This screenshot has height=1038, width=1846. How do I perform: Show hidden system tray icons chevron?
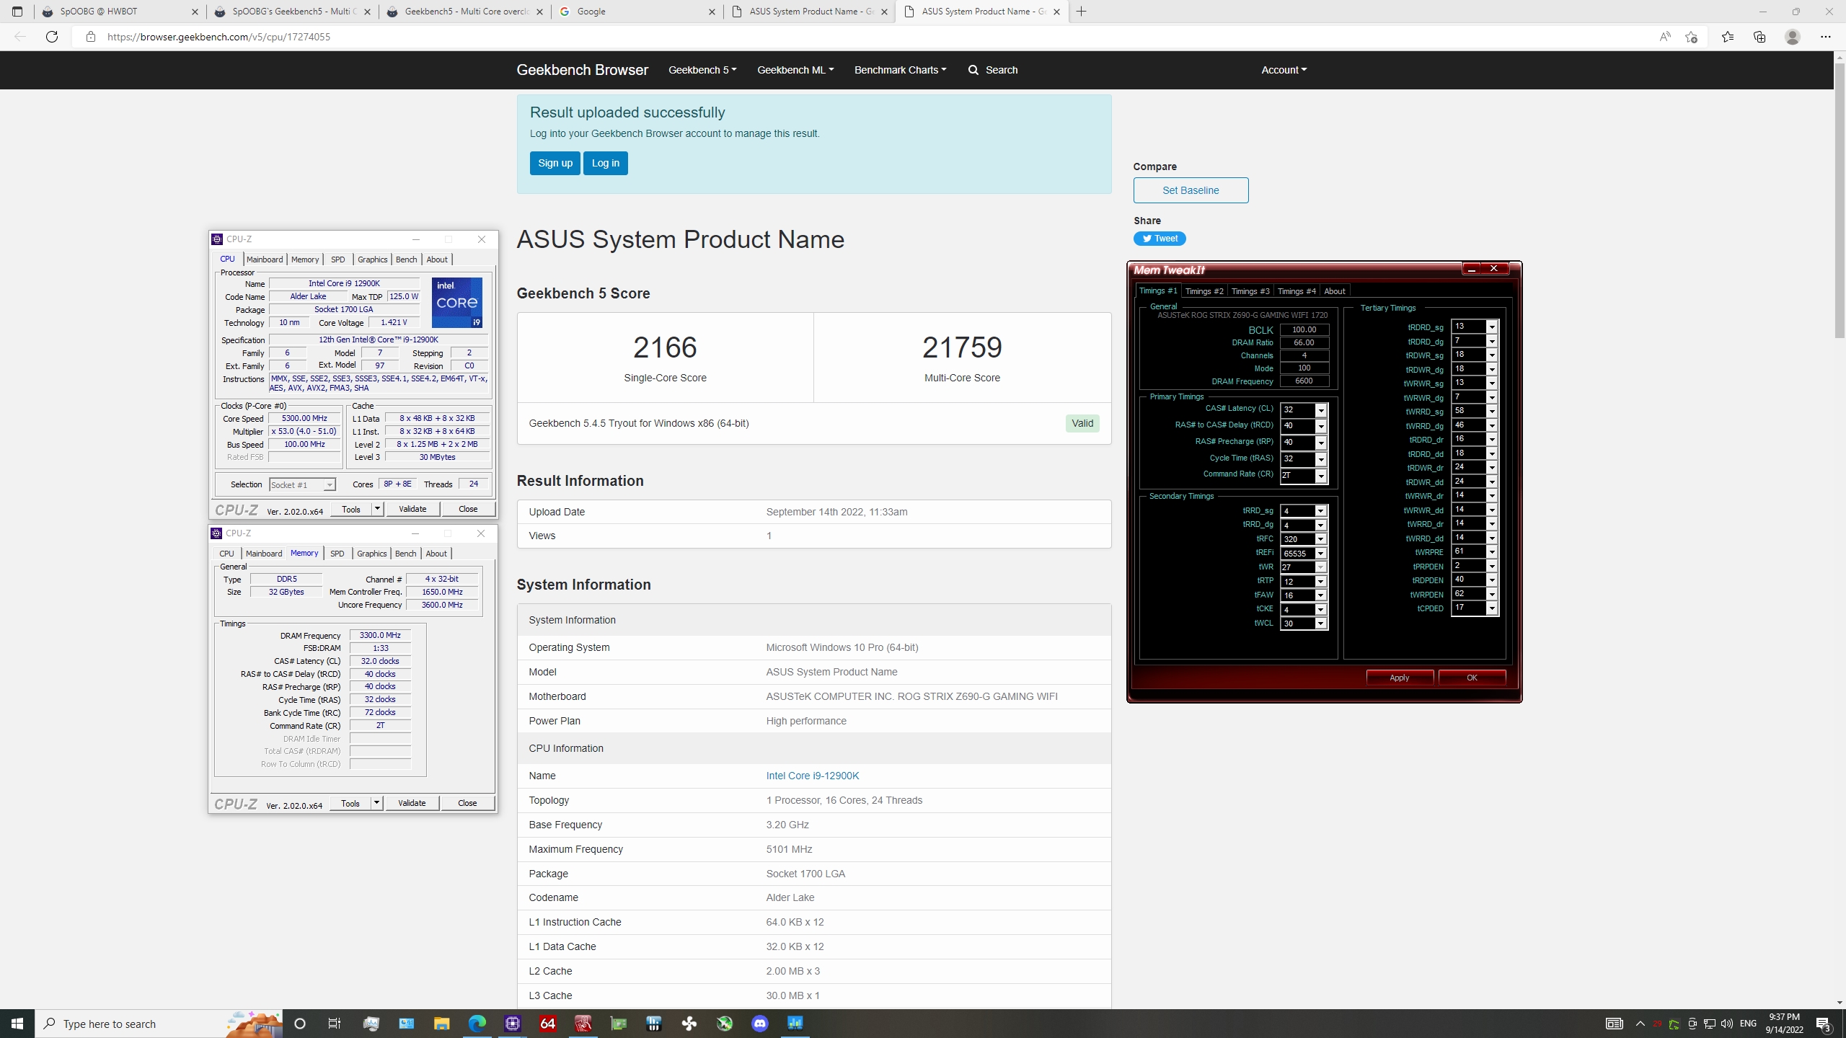tap(1640, 1024)
